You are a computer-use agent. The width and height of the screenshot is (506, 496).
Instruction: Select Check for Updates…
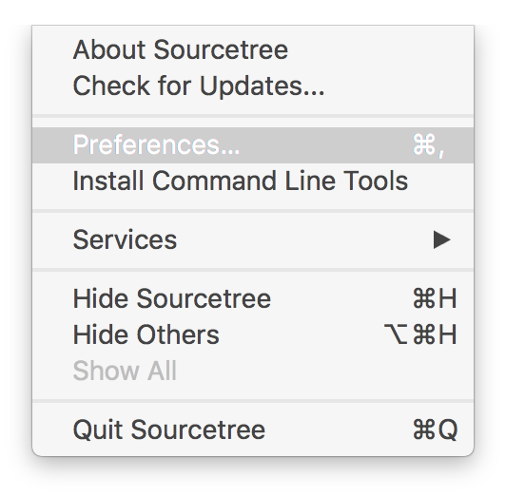[x=253, y=86]
